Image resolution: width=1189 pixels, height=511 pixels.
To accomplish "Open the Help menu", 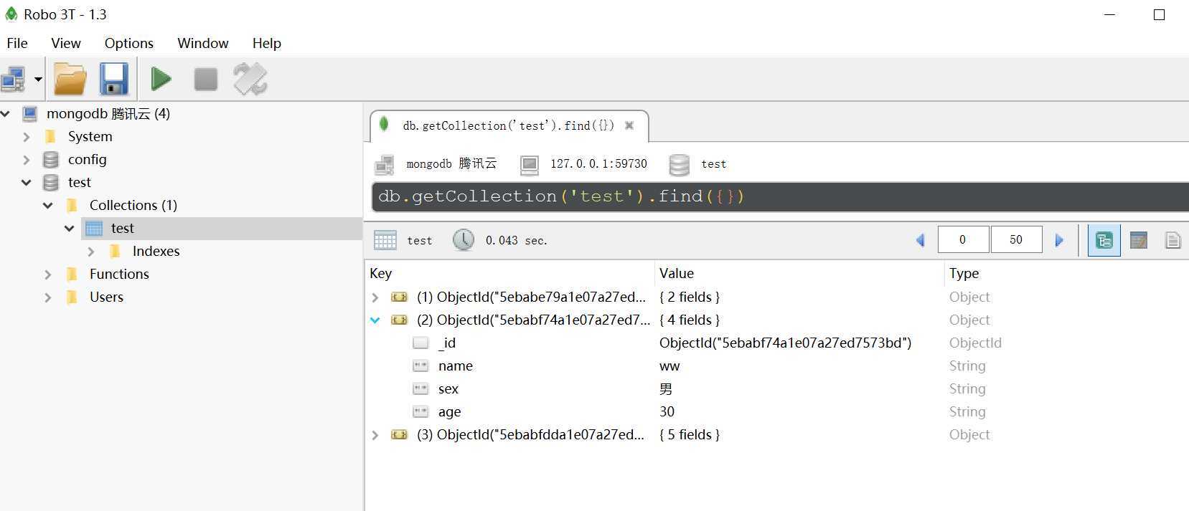I will click(x=267, y=43).
